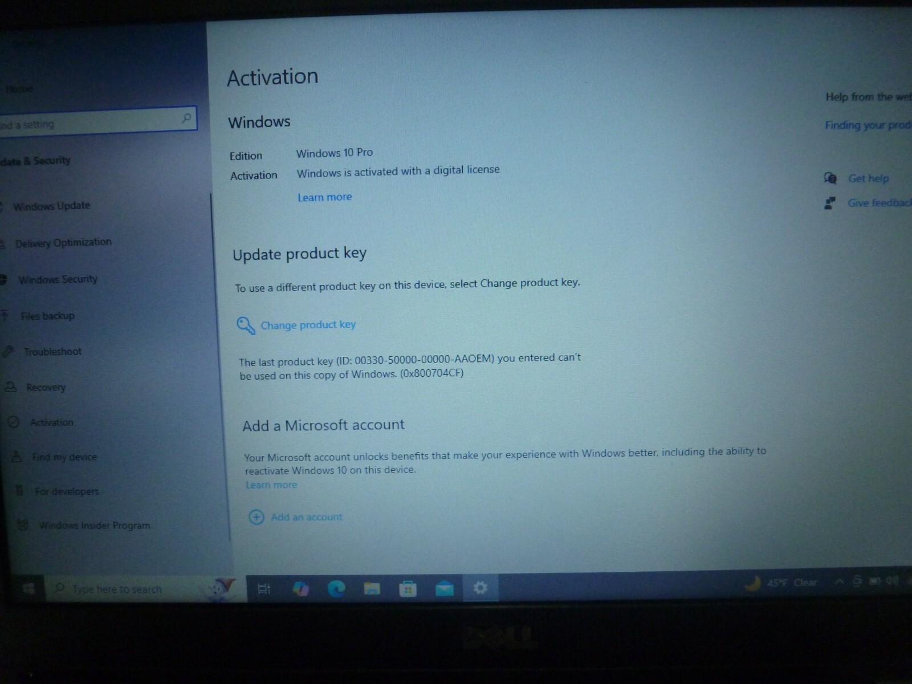Click Settings gear in taskbar
This screenshot has width=912, height=684.
coord(480,588)
